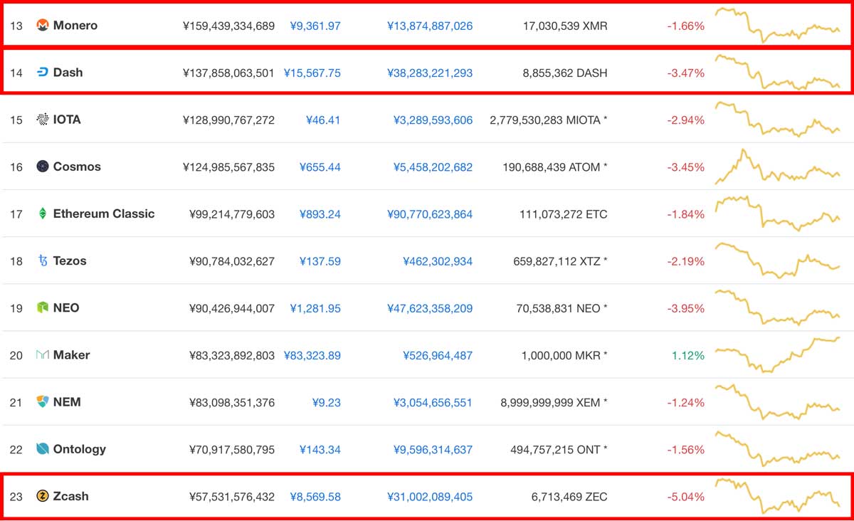Click the NEO coin logo icon

pos(42,308)
